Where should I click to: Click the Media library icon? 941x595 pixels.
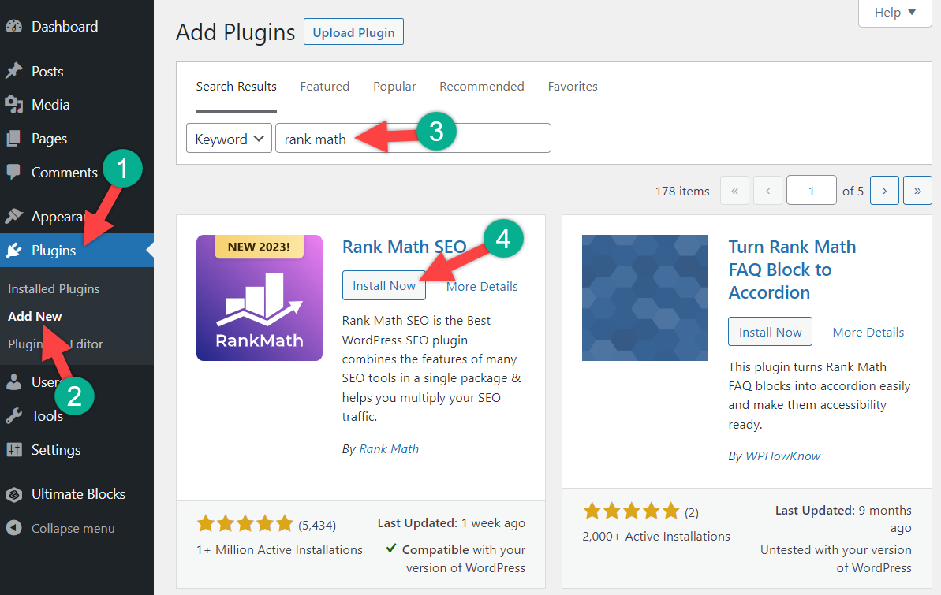[x=13, y=105]
